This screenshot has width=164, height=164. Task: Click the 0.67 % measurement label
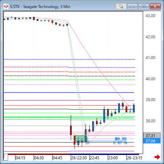coord(120,143)
